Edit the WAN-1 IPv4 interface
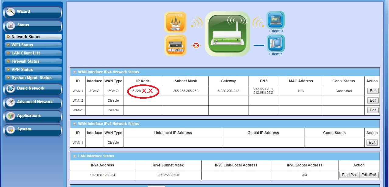Screen dimensions: 389x187 (373, 91)
